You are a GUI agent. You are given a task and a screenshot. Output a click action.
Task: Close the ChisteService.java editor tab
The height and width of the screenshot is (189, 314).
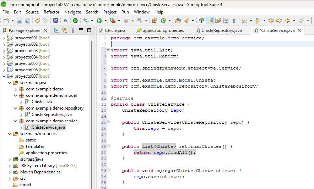299,30
